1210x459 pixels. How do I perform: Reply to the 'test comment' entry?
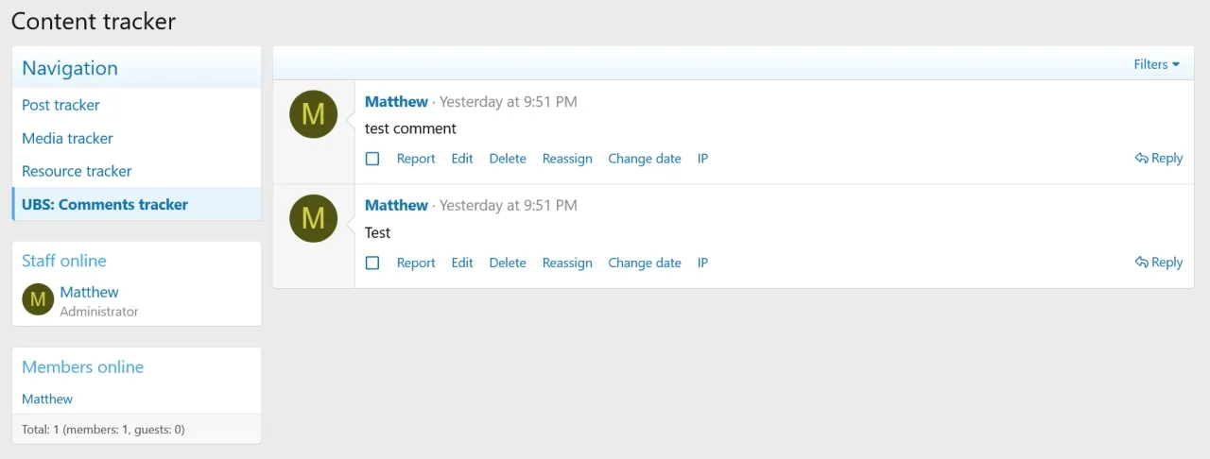tap(1159, 159)
